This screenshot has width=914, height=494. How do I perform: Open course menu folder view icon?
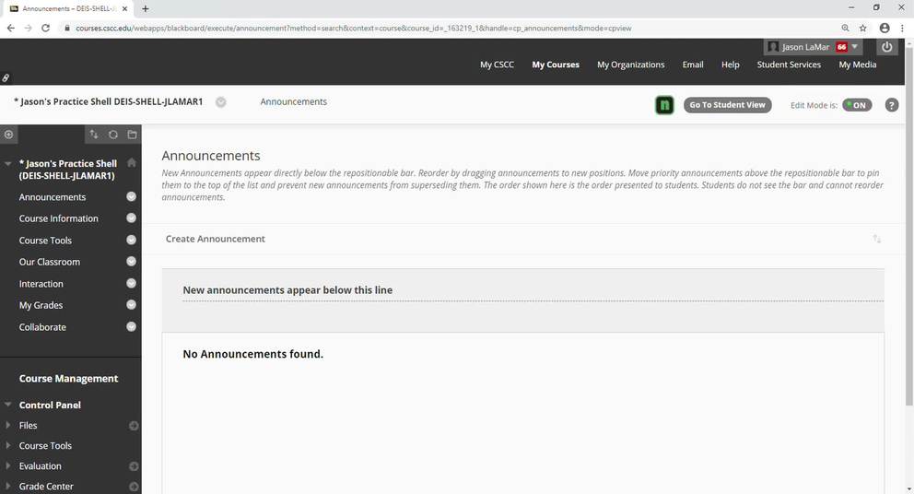[x=132, y=135]
